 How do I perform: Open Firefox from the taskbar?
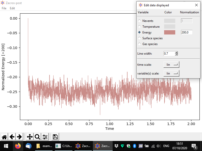(x=18, y=146)
